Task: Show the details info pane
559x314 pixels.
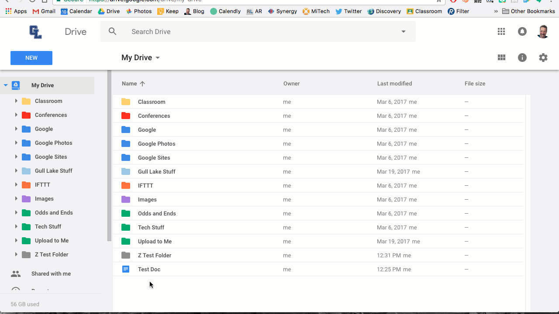Action: coord(522,58)
